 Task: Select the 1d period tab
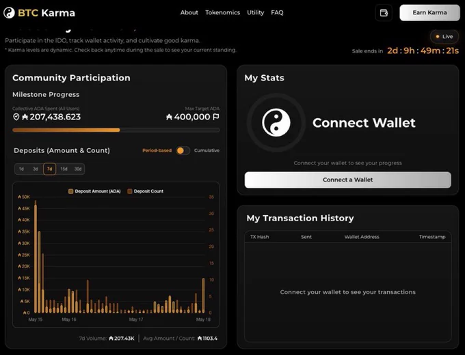[x=21, y=169]
